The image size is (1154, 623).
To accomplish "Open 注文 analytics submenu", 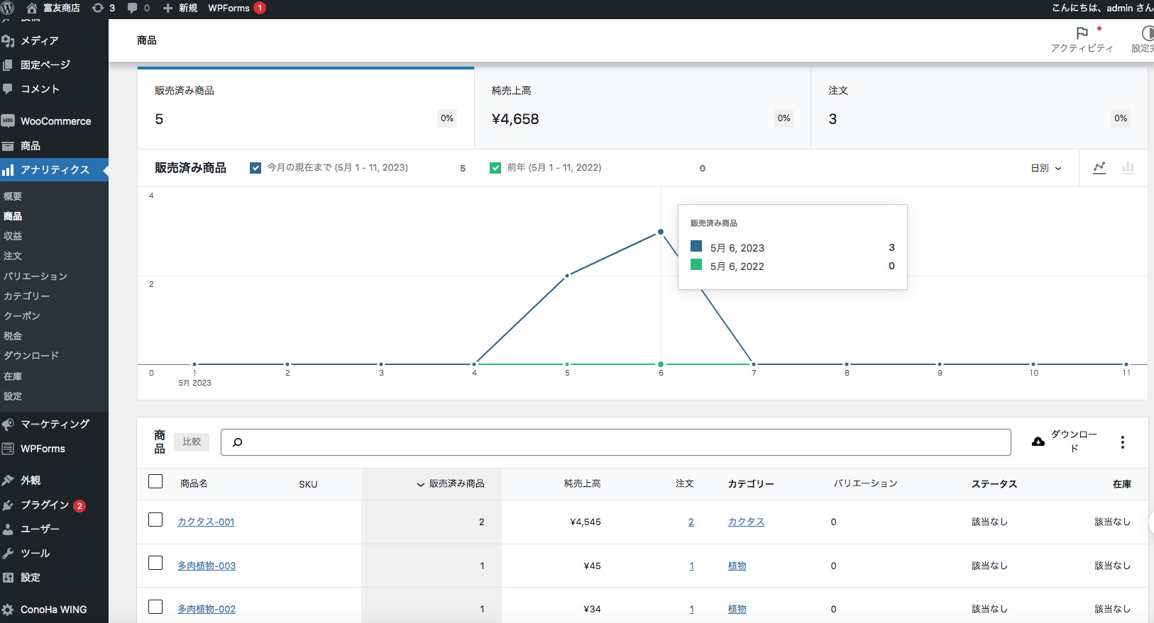I will [13, 256].
